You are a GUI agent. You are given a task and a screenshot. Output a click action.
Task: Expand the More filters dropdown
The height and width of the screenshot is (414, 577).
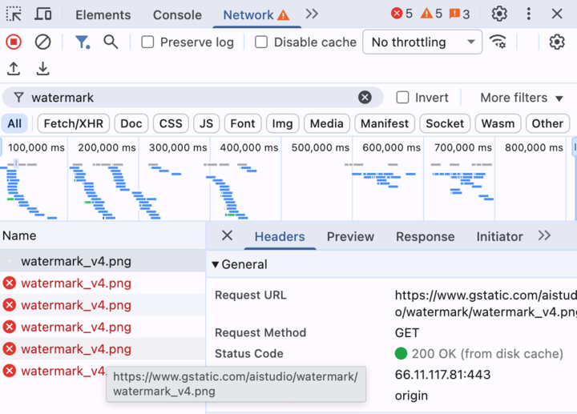(514, 98)
